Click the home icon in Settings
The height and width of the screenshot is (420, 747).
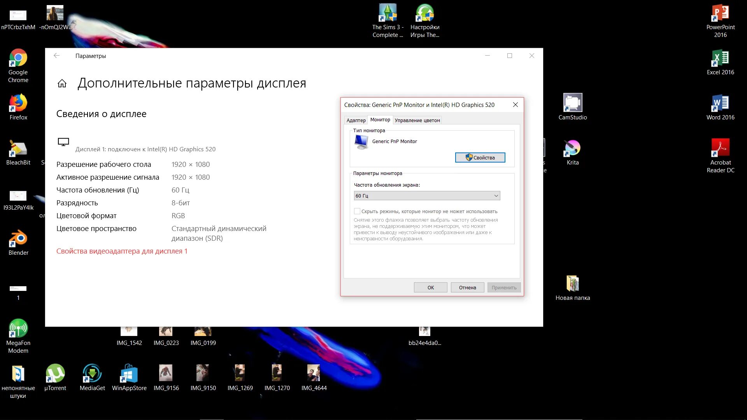click(x=62, y=84)
